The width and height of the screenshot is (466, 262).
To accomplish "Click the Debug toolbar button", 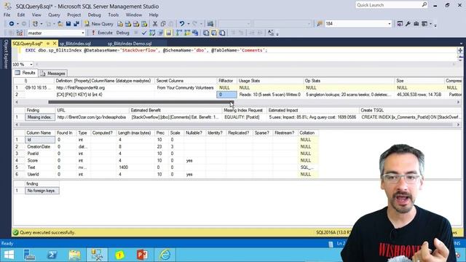I will [122, 33].
